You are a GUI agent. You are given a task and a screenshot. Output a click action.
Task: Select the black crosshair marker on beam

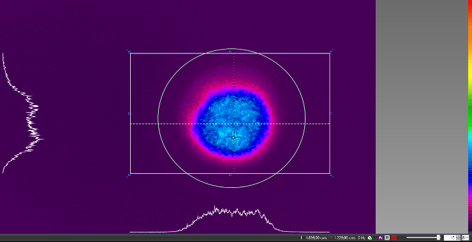pyautogui.click(x=233, y=138)
